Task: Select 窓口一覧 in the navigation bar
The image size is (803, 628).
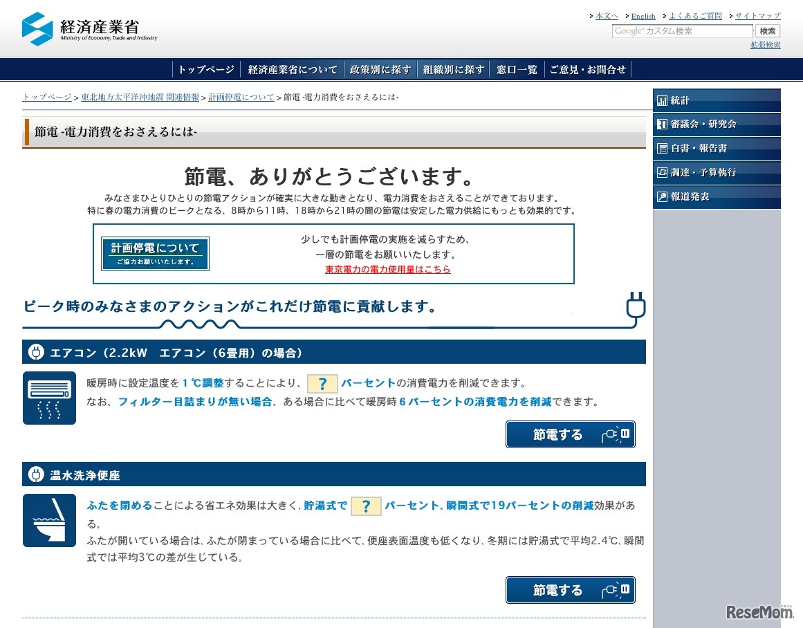Action: click(517, 70)
